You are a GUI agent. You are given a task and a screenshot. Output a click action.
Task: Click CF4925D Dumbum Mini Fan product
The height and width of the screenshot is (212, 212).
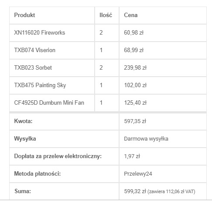pyautogui.click(x=49, y=102)
